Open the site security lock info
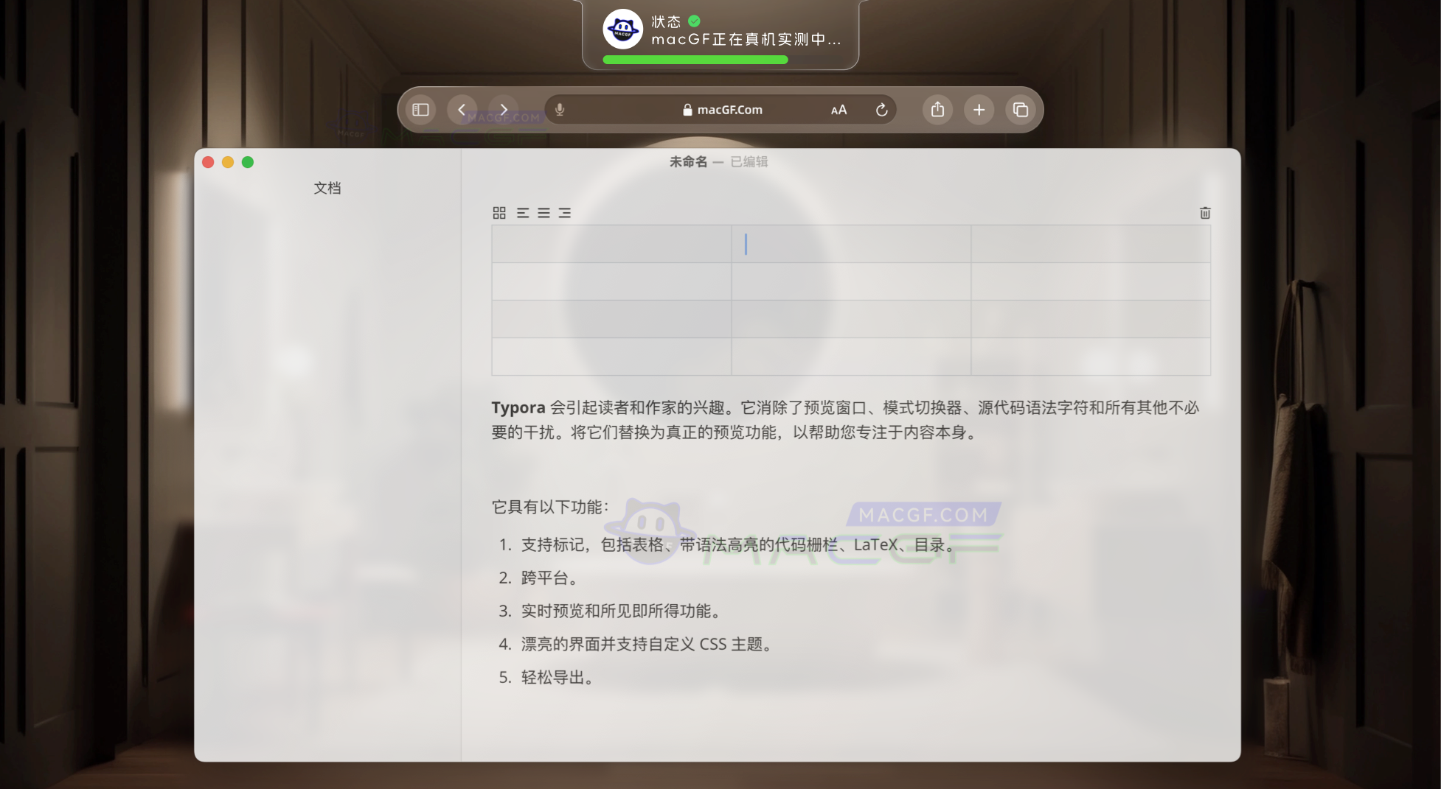The image size is (1441, 789). click(x=687, y=109)
